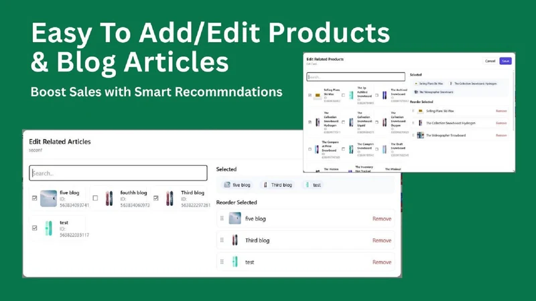Click 'The Draft Snowboard' product name

click(398, 146)
